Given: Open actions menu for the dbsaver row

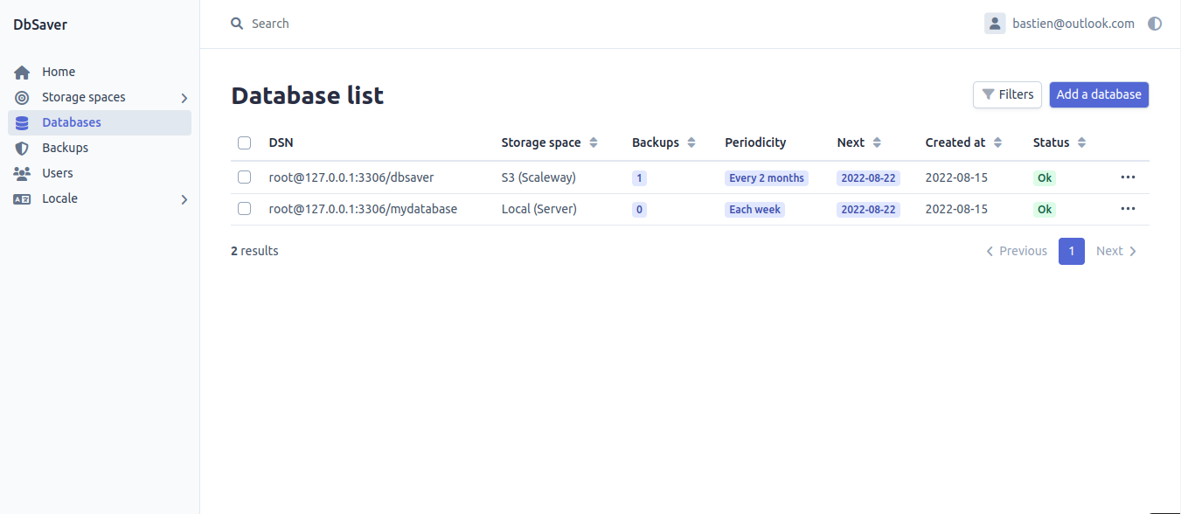Looking at the screenshot, I should [1128, 177].
